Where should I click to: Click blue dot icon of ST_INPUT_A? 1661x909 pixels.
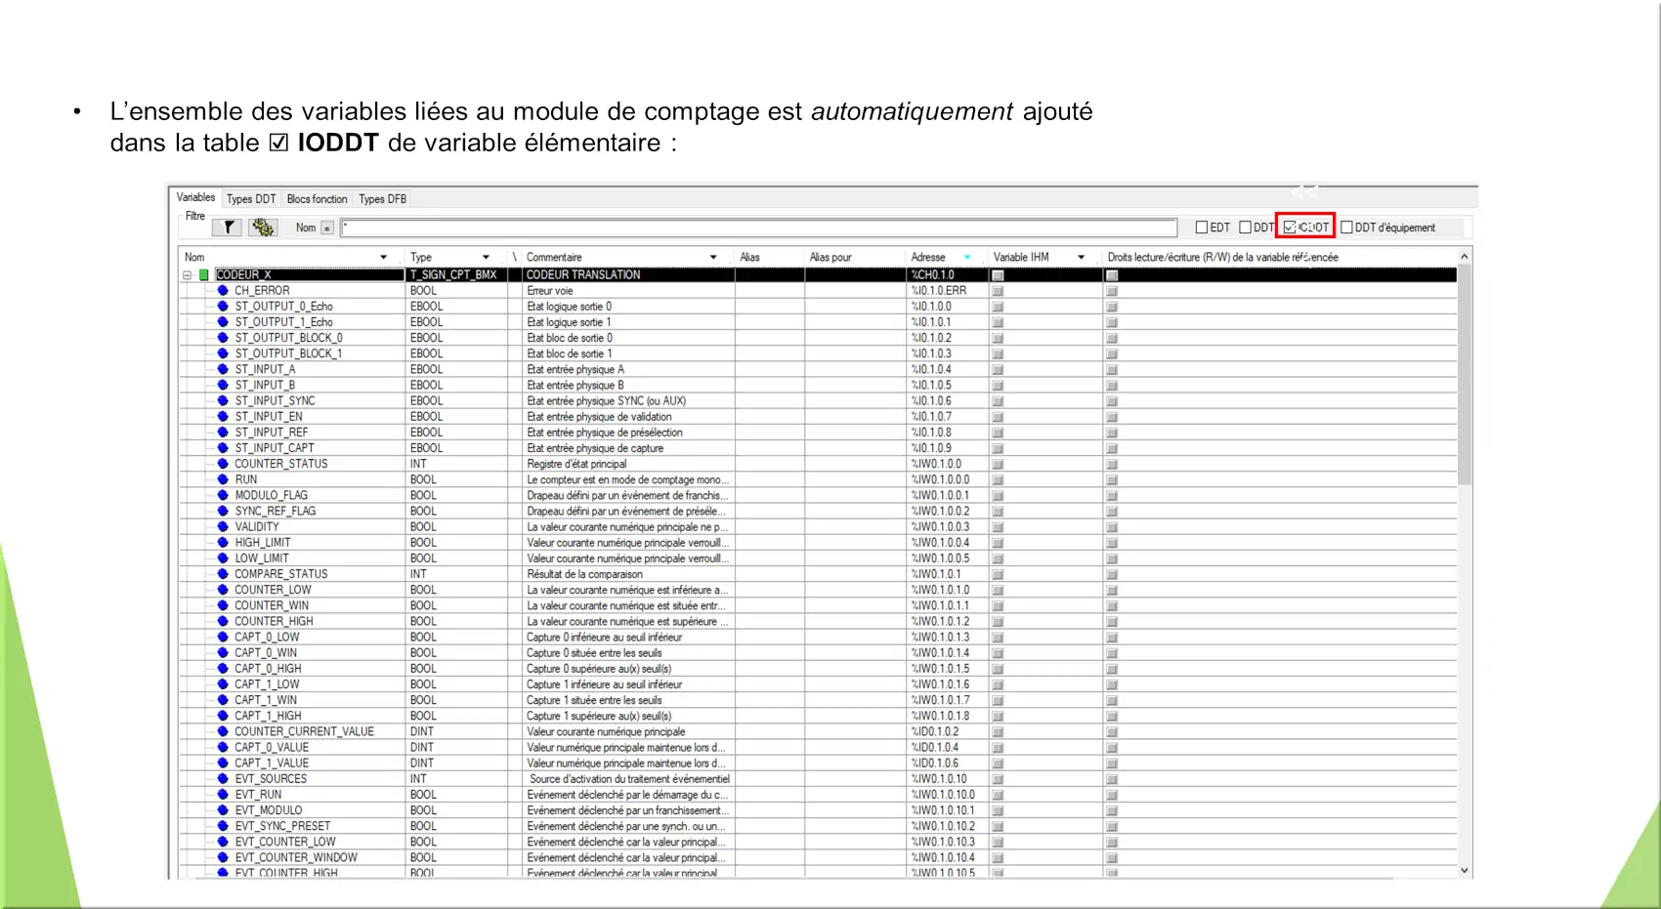(223, 370)
